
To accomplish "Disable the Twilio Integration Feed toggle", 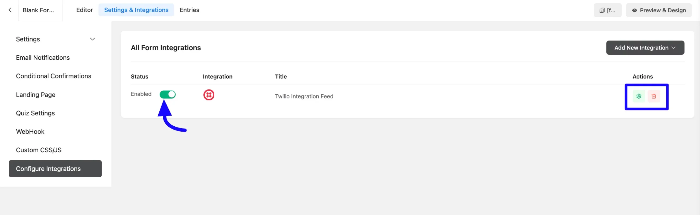I will pyautogui.click(x=168, y=94).
